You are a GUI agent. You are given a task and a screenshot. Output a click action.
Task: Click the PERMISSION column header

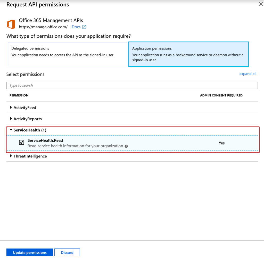pyautogui.click(x=19, y=95)
